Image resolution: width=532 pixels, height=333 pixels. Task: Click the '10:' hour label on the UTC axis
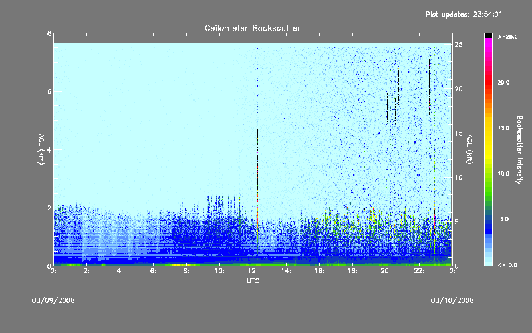(x=219, y=271)
